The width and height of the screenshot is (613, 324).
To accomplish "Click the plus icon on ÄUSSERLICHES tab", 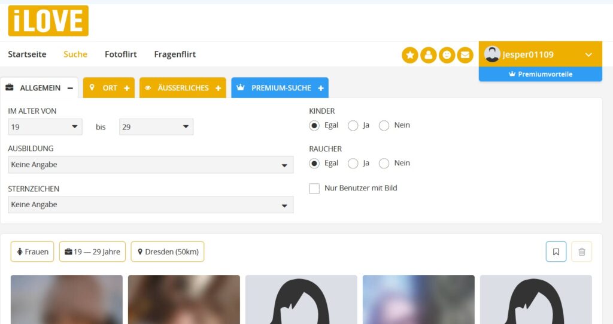I will click(x=218, y=88).
